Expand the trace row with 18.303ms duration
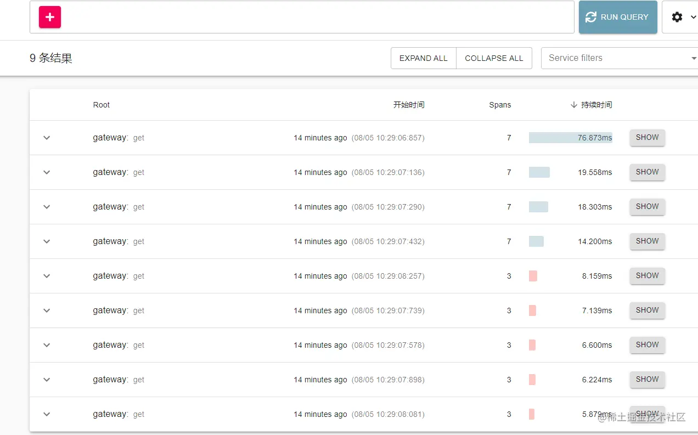This screenshot has width=698, height=435. click(47, 207)
